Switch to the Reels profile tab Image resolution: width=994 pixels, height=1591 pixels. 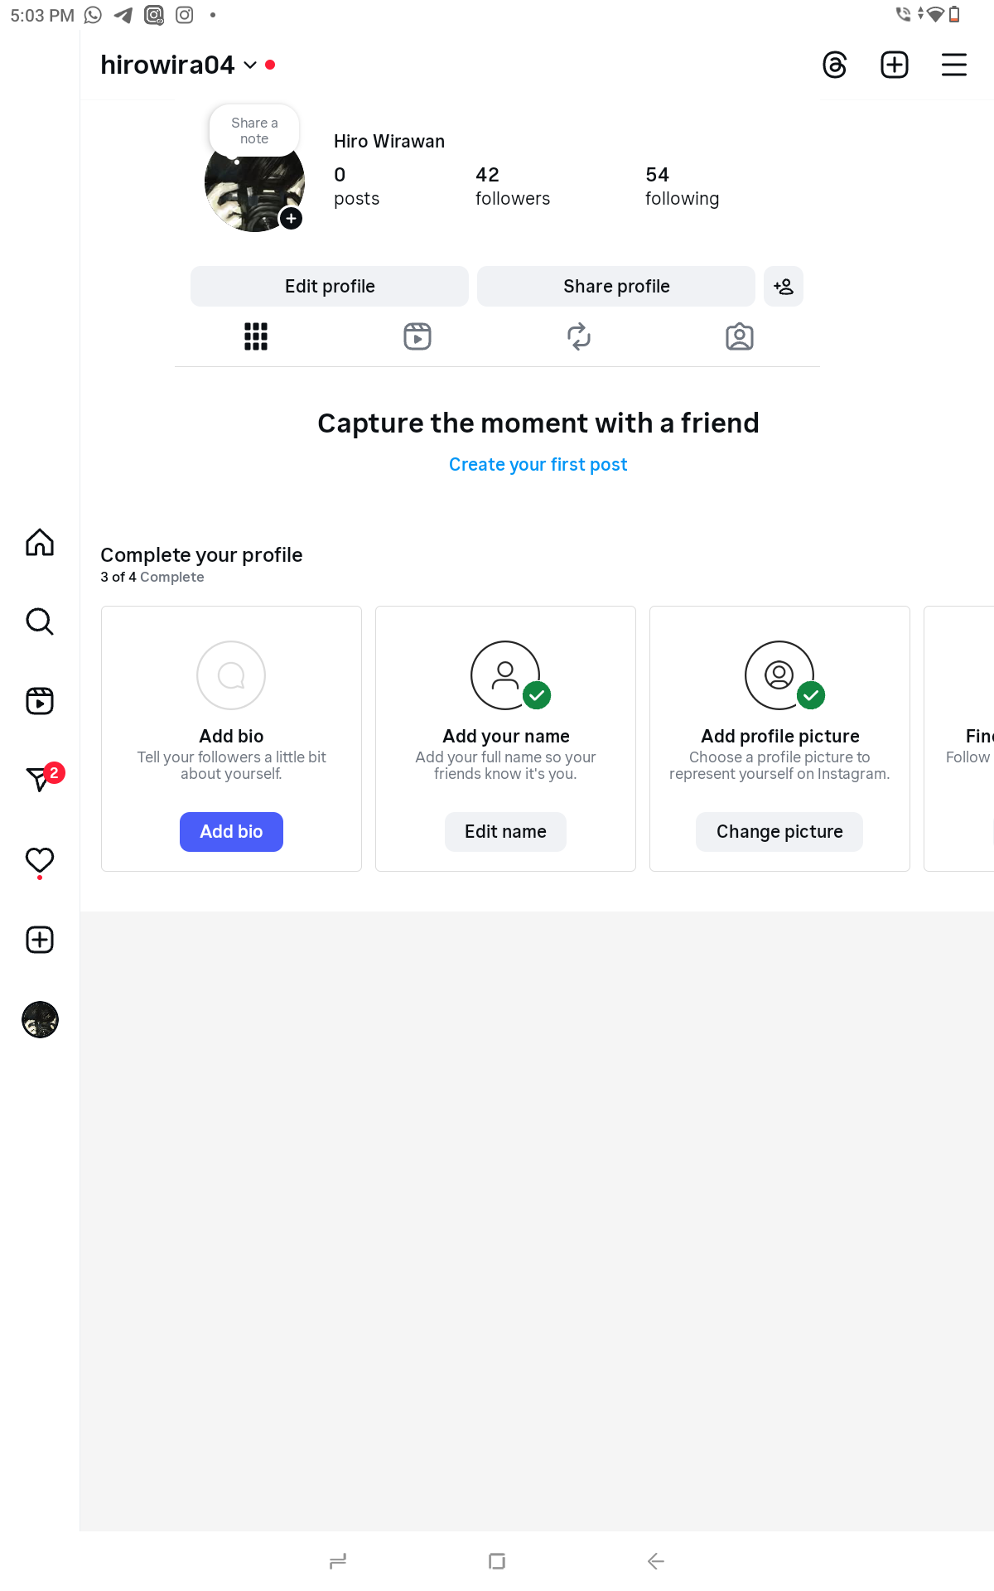pyautogui.click(x=417, y=336)
